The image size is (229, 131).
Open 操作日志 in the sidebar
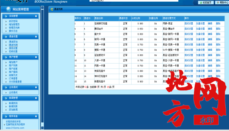13,31
